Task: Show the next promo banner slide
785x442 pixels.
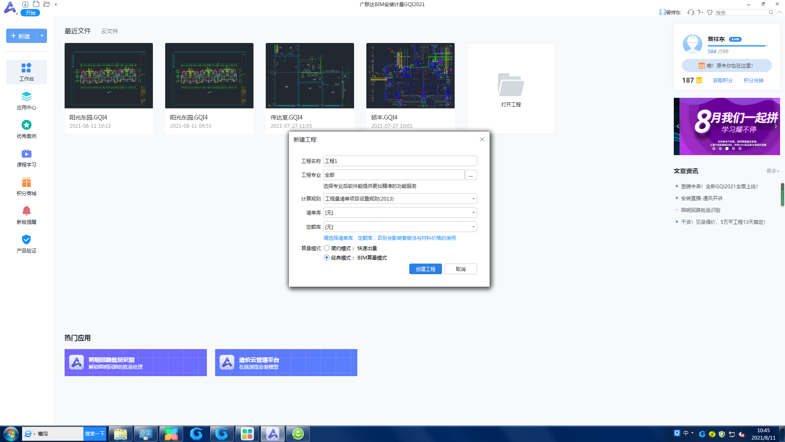Action: 776,126
